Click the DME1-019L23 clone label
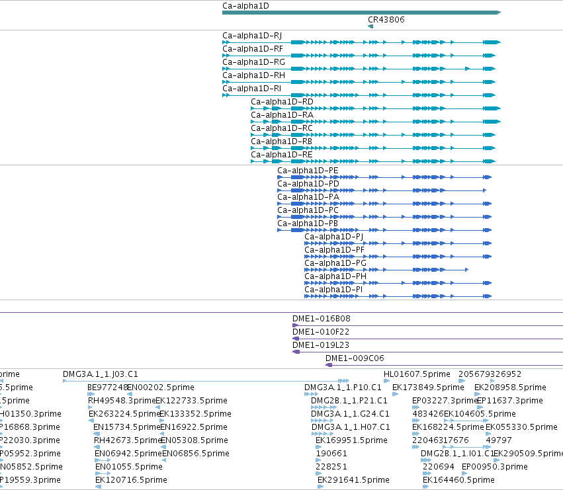563x490 pixels. click(321, 345)
